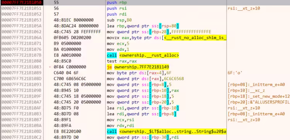Viewport: 290px width, 140px height.
Task: Select the 'push rdi' instruction
Action: [x=117, y=14]
